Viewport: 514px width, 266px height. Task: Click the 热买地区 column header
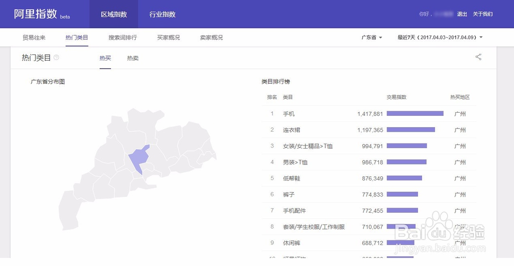point(460,97)
